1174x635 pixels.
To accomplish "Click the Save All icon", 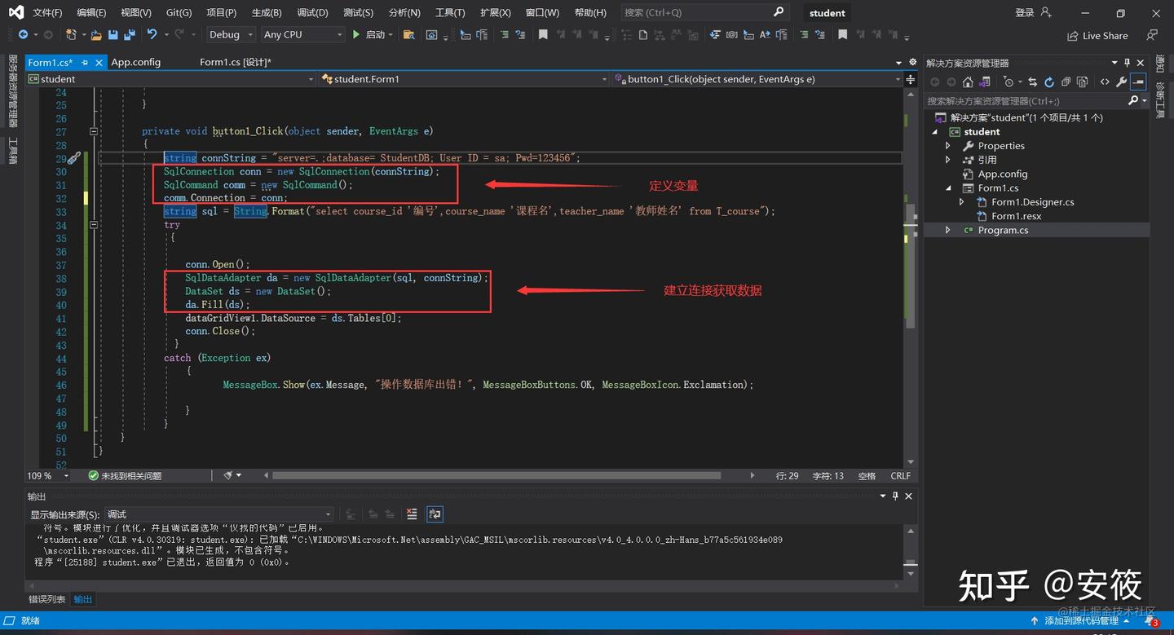I will 130,34.
